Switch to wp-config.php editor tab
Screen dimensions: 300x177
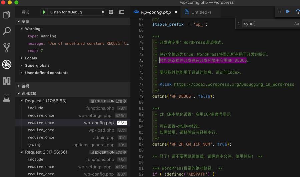pyautogui.click(x=155, y=12)
